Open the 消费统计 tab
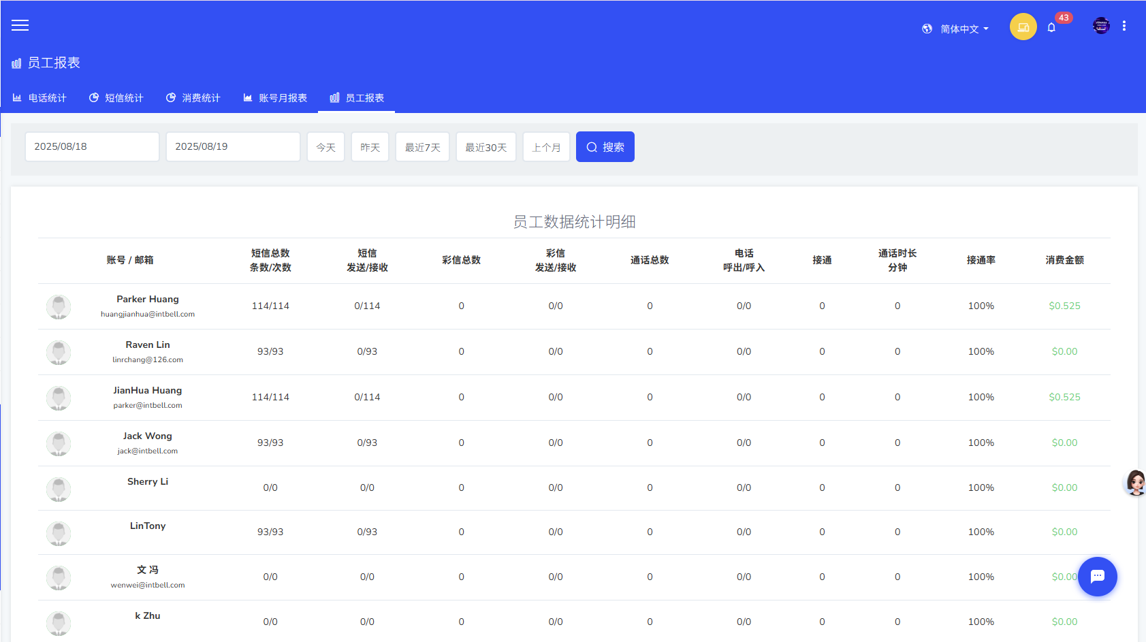This screenshot has width=1146, height=642. click(193, 98)
